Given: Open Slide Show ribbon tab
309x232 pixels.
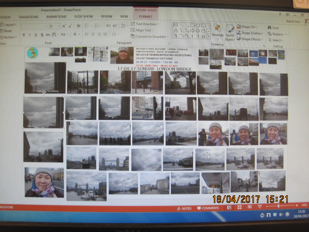Looking at the screenshot, I should pos(84,16).
